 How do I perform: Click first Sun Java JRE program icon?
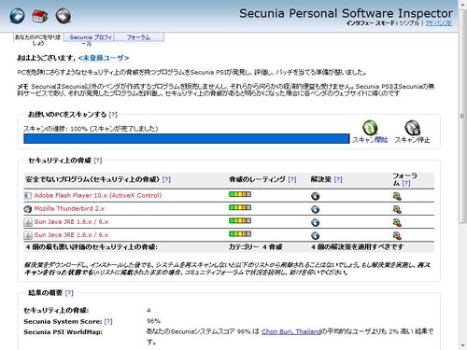28,222
